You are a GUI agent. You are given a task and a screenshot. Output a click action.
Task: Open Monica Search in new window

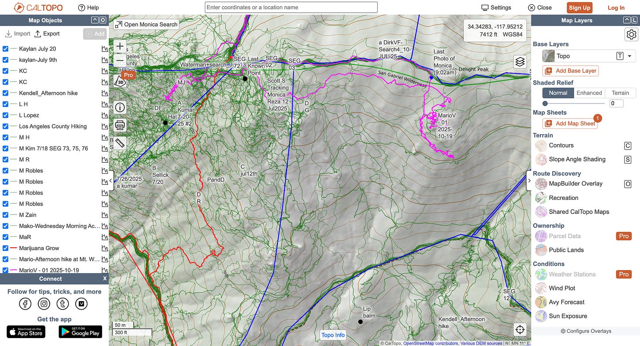[146, 25]
